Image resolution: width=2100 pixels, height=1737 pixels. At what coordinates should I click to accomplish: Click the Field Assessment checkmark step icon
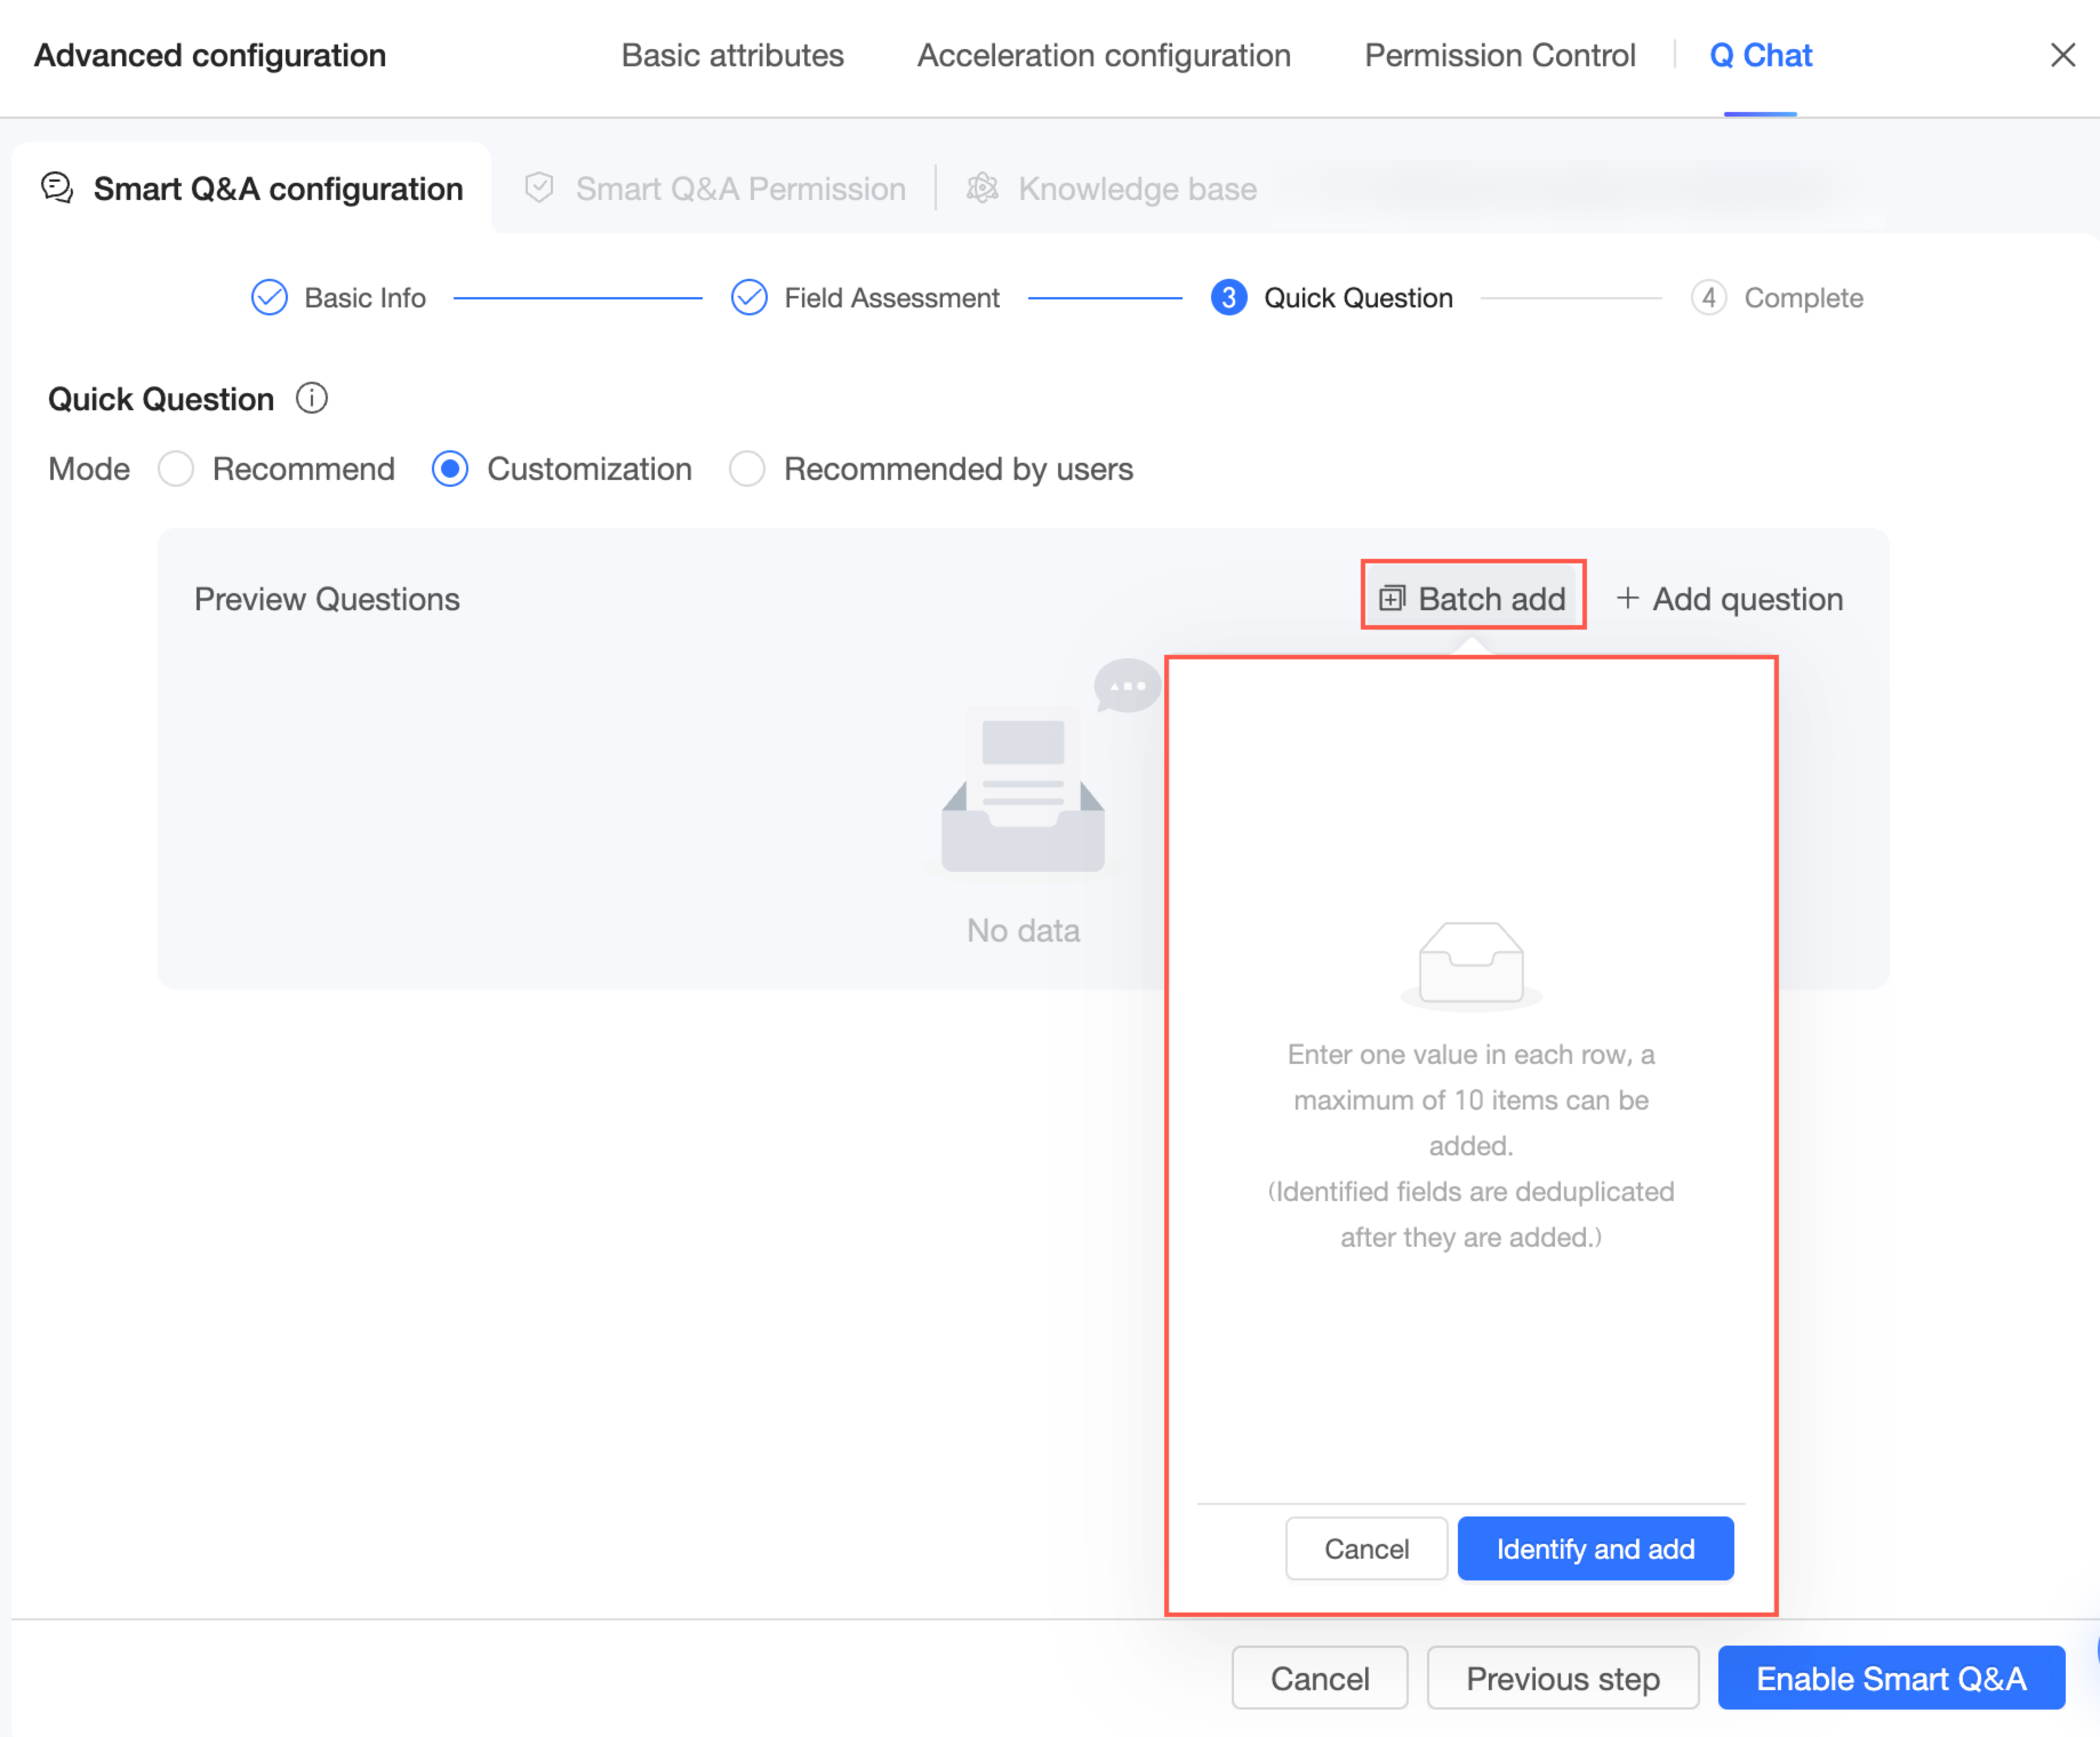pos(748,298)
